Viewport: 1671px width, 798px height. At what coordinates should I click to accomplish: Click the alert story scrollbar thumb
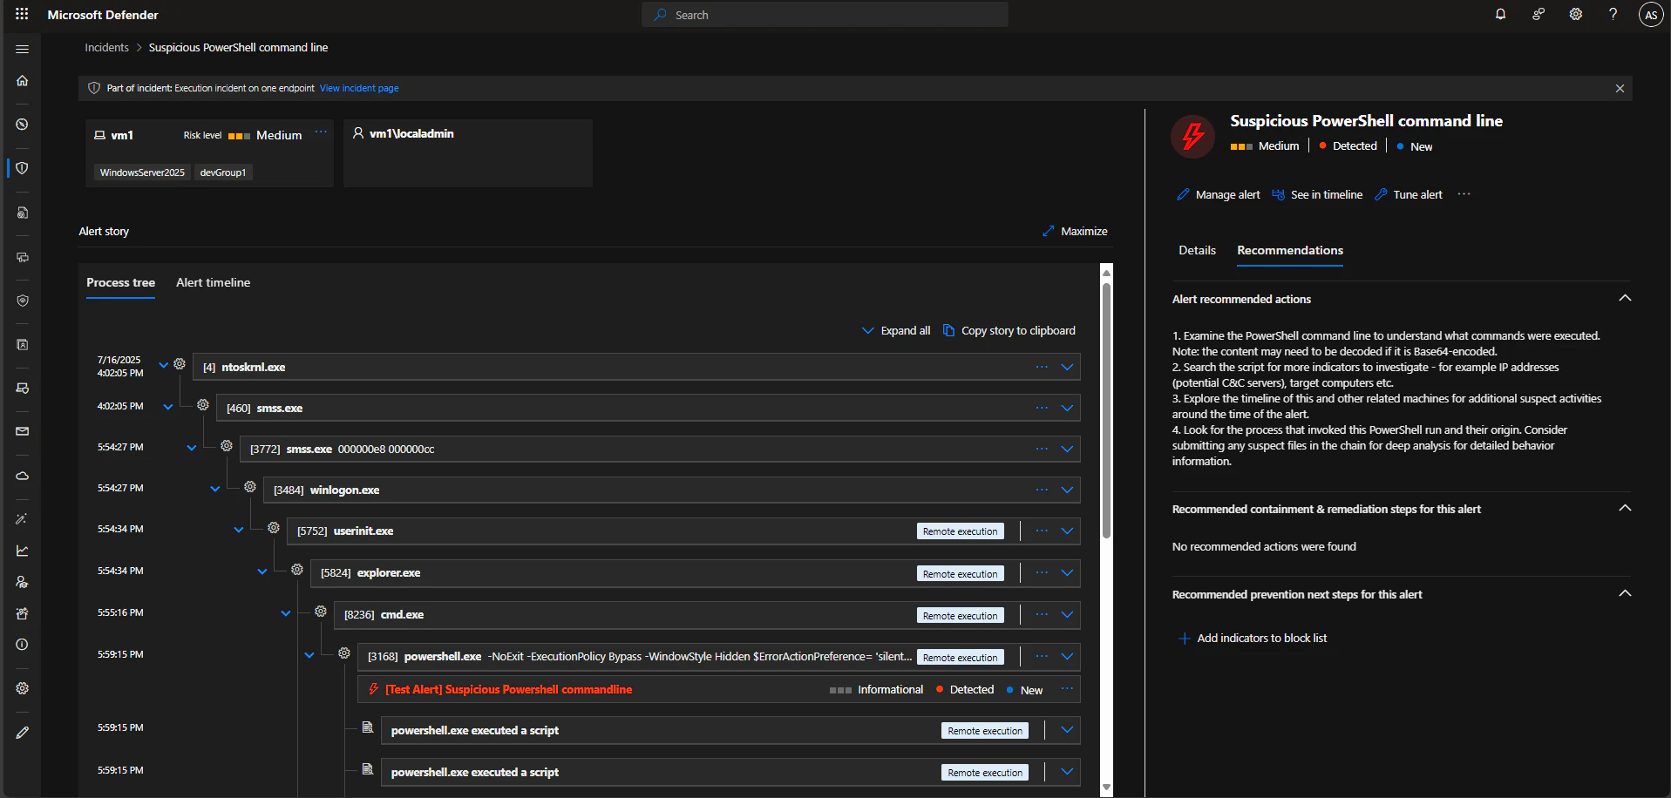click(1107, 409)
